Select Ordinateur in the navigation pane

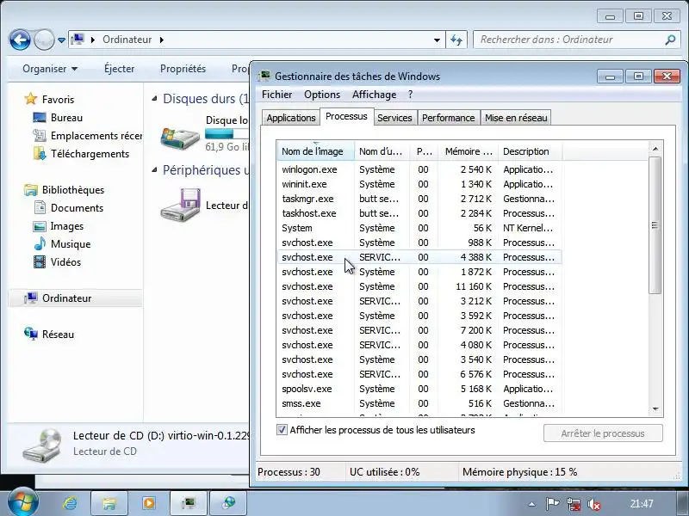click(75, 298)
